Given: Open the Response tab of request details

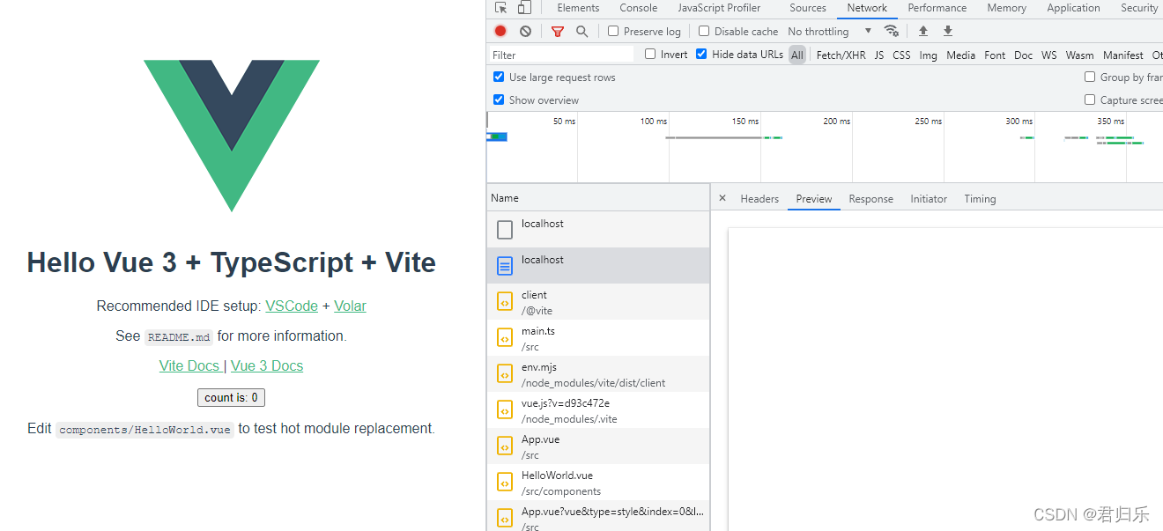Looking at the screenshot, I should pos(871,199).
